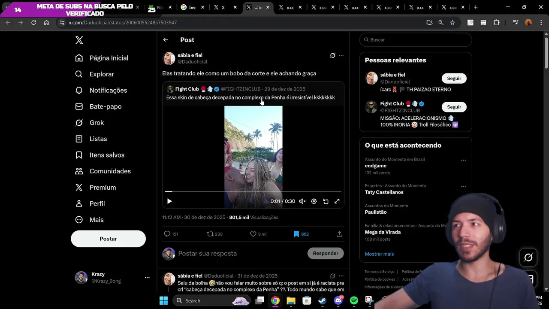Open more options for Taty Castellanos trend
This screenshot has height=309, width=549.
point(463,187)
